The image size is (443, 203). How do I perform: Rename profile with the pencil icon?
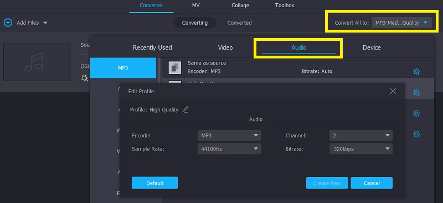(186, 110)
